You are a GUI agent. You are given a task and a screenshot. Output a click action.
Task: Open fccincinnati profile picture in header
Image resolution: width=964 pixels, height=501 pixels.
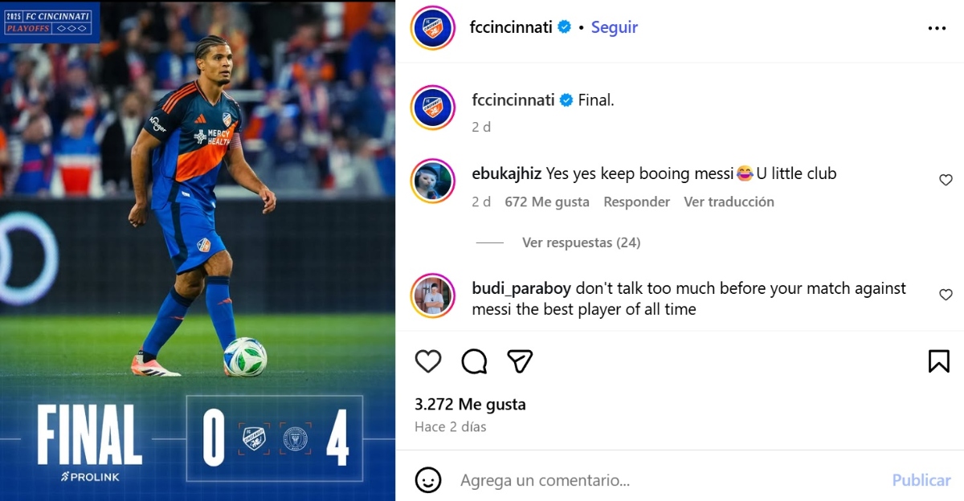point(433,27)
